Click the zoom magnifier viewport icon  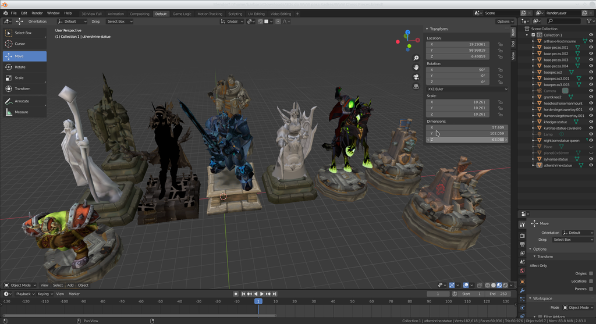pos(416,58)
